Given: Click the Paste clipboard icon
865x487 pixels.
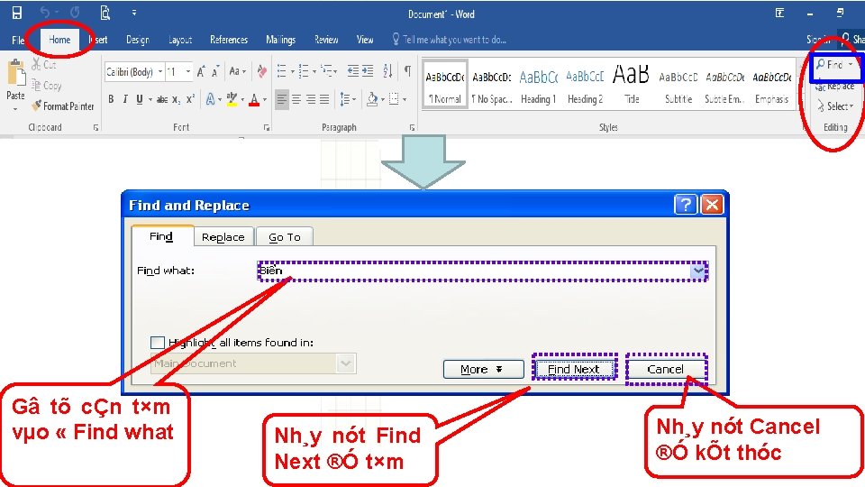Looking at the screenshot, I should tap(16, 72).
